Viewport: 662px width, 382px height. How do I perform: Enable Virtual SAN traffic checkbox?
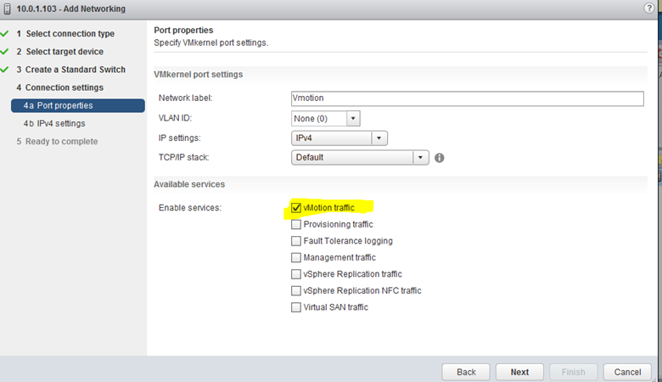(296, 307)
